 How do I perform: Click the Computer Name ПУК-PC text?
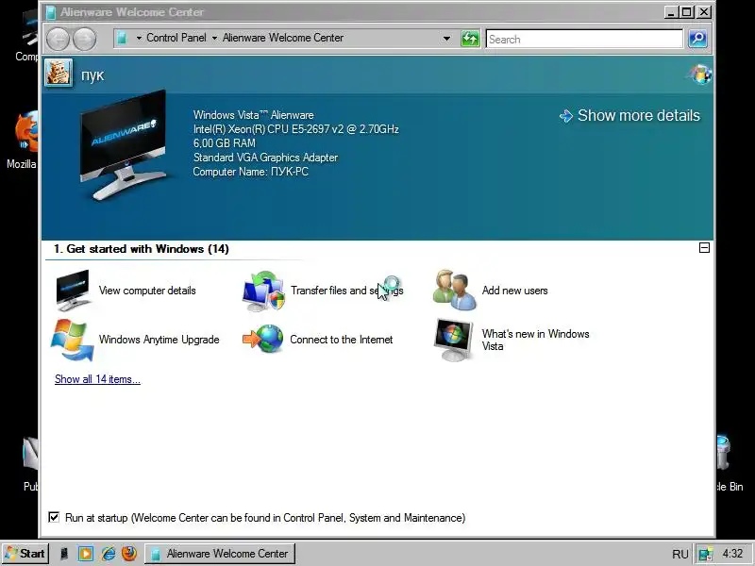pyautogui.click(x=250, y=172)
